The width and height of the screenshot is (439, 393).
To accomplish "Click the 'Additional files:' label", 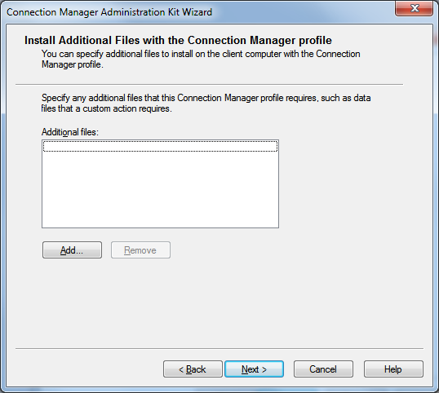I will 70,132.
